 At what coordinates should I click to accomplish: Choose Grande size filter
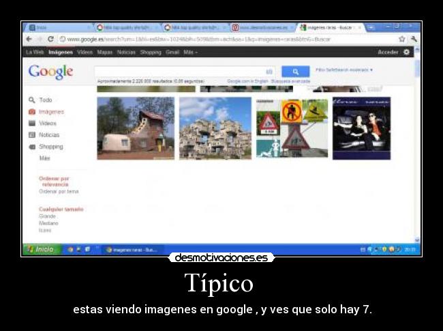47,216
